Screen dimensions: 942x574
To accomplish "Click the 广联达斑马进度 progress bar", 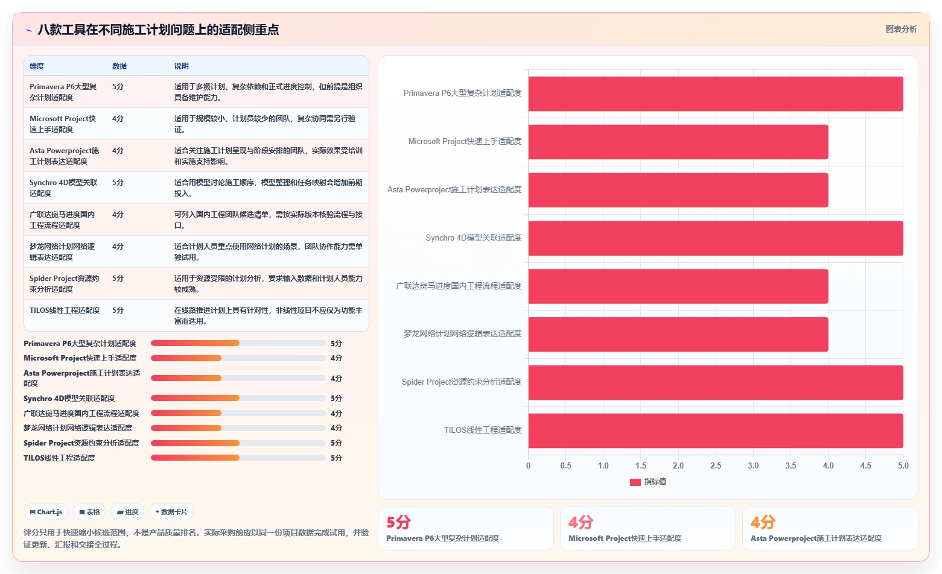I will (238, 413).
